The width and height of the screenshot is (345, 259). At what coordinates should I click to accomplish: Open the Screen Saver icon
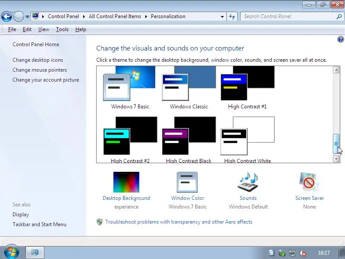click(309, 182)
